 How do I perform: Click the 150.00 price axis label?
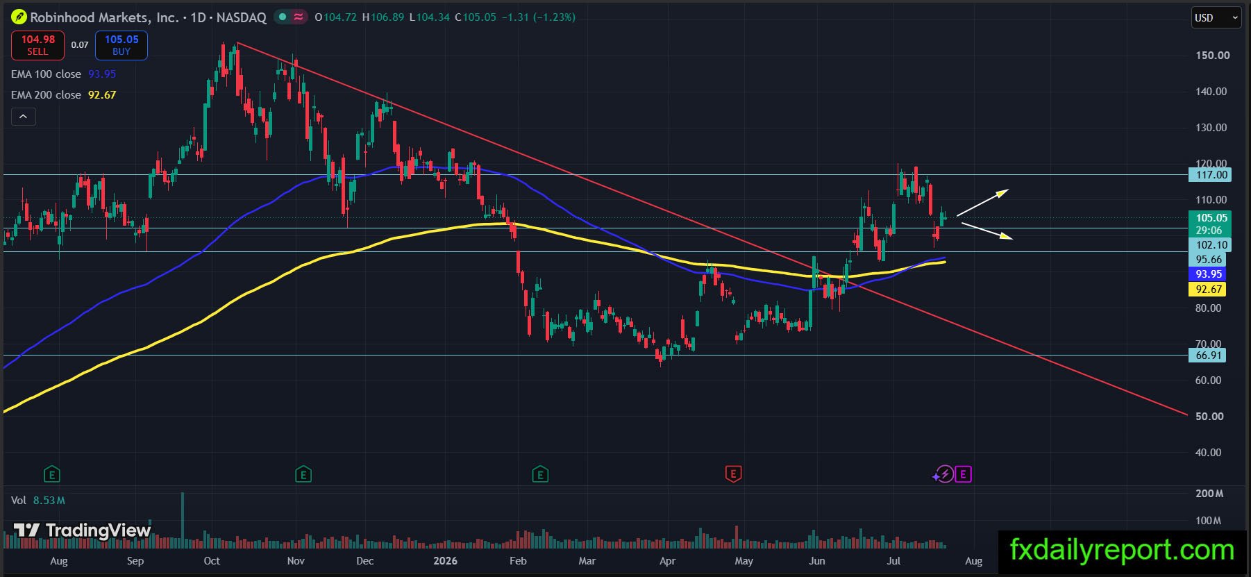point(1212,56)
